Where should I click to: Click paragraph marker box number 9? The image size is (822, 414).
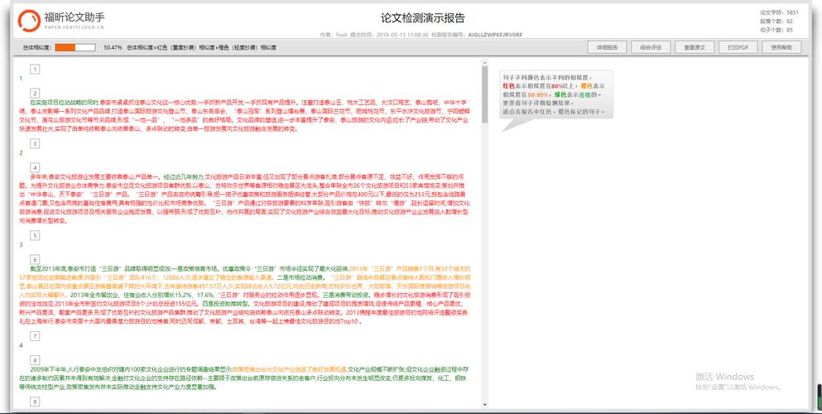pos(35,402)
